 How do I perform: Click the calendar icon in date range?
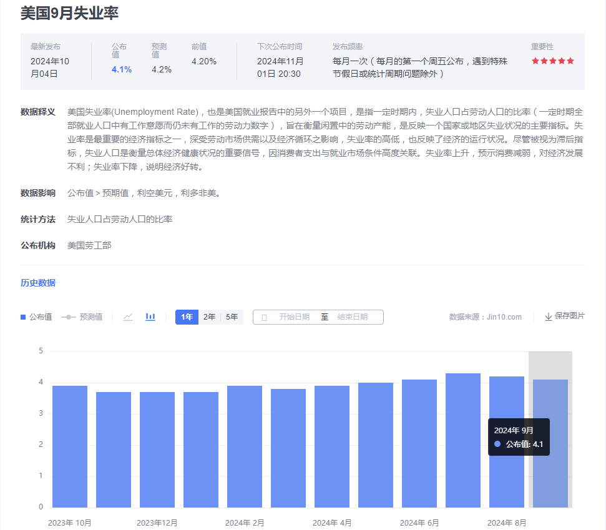264,318
